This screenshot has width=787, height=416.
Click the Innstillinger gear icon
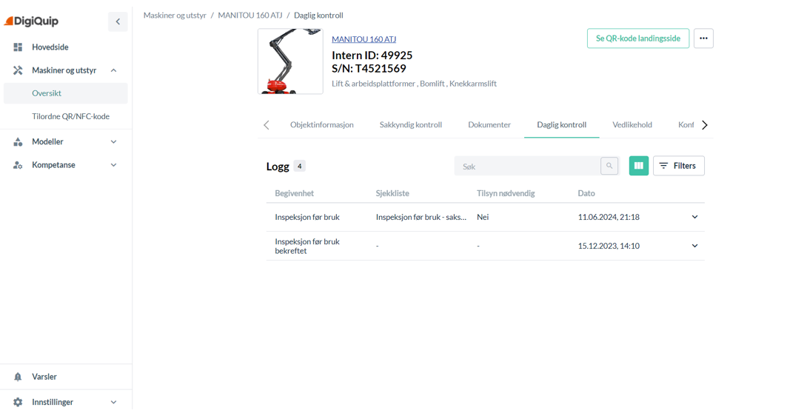[x=18, y=403]
